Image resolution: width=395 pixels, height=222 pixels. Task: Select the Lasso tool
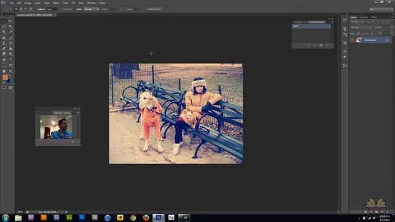(x=4, y=27)
